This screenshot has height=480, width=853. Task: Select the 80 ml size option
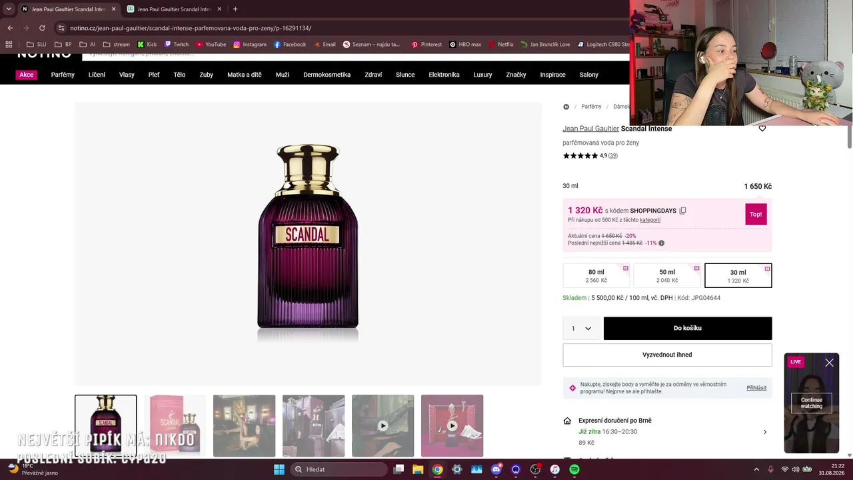[596, 275]
